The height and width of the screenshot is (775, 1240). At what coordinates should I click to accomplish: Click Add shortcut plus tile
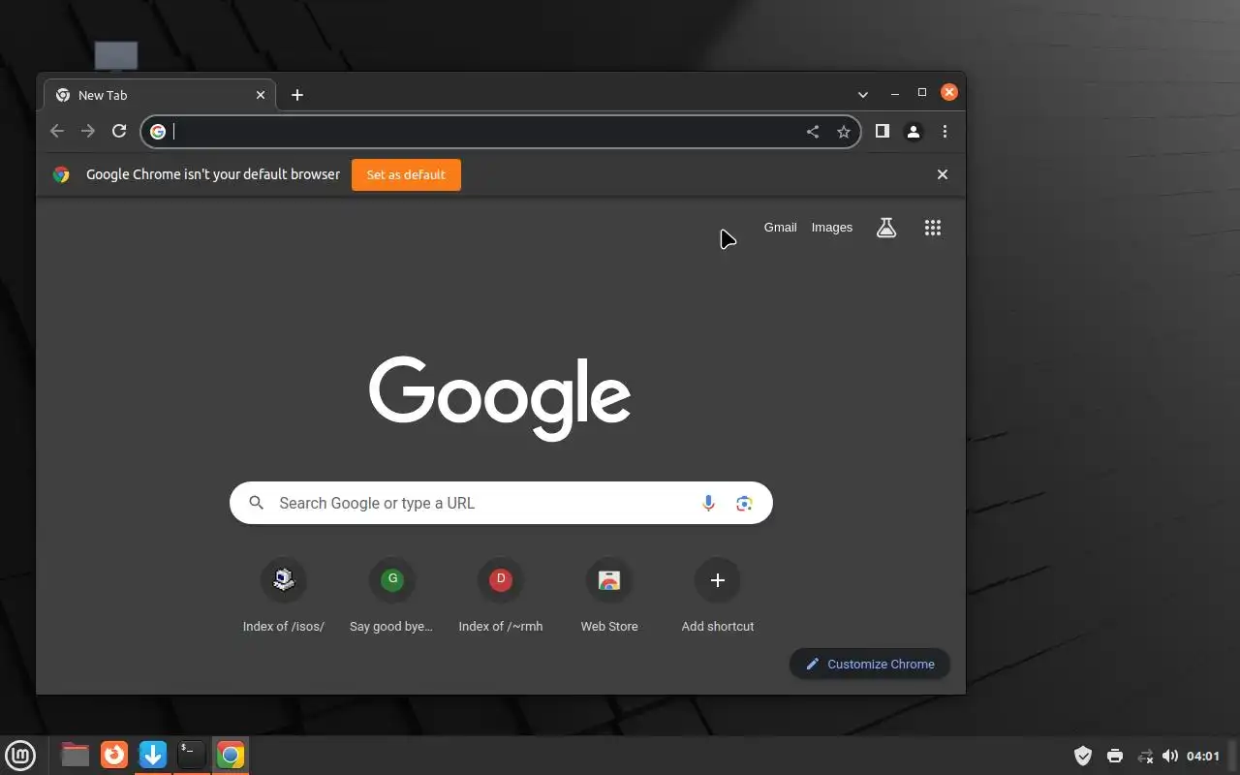718,596
